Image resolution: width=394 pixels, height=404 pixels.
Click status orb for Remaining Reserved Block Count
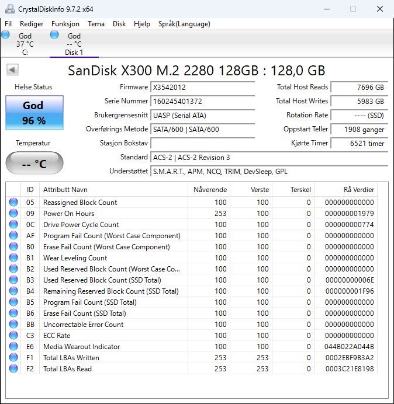point(13,291)
